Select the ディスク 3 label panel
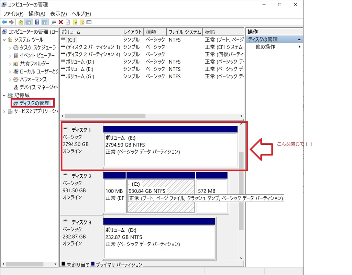Screen dimensions: 352x275 tap(81, 239)
